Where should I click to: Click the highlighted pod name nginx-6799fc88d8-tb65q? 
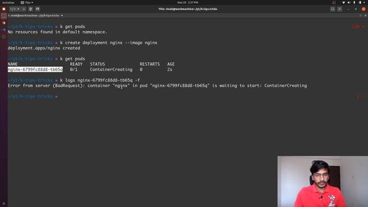tap(35, 70)
